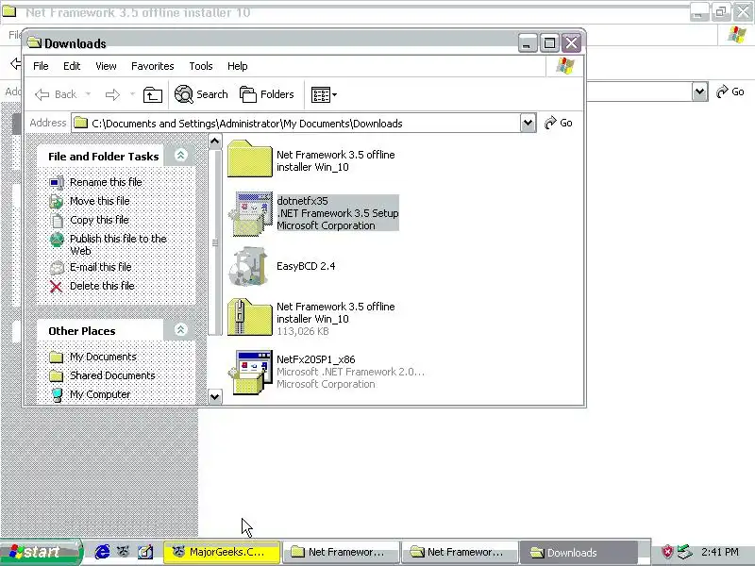Click the E-mail envelope icon
The height and width of the screenshot is (566, 755).
[57, 268]
